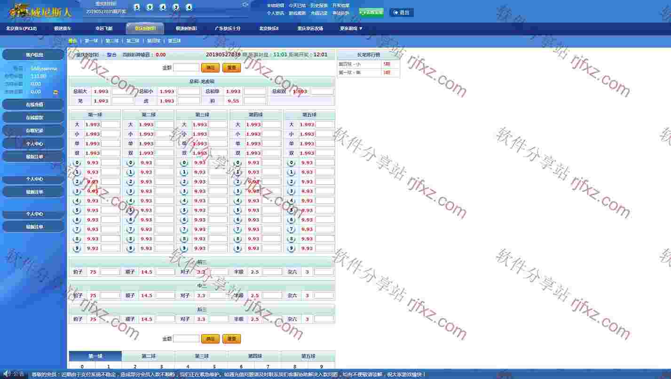Open the 北京赛车(PK10) game tab
Image resolution: width=671 pixels, height=379 pixels.
click(x=22, y=28)
